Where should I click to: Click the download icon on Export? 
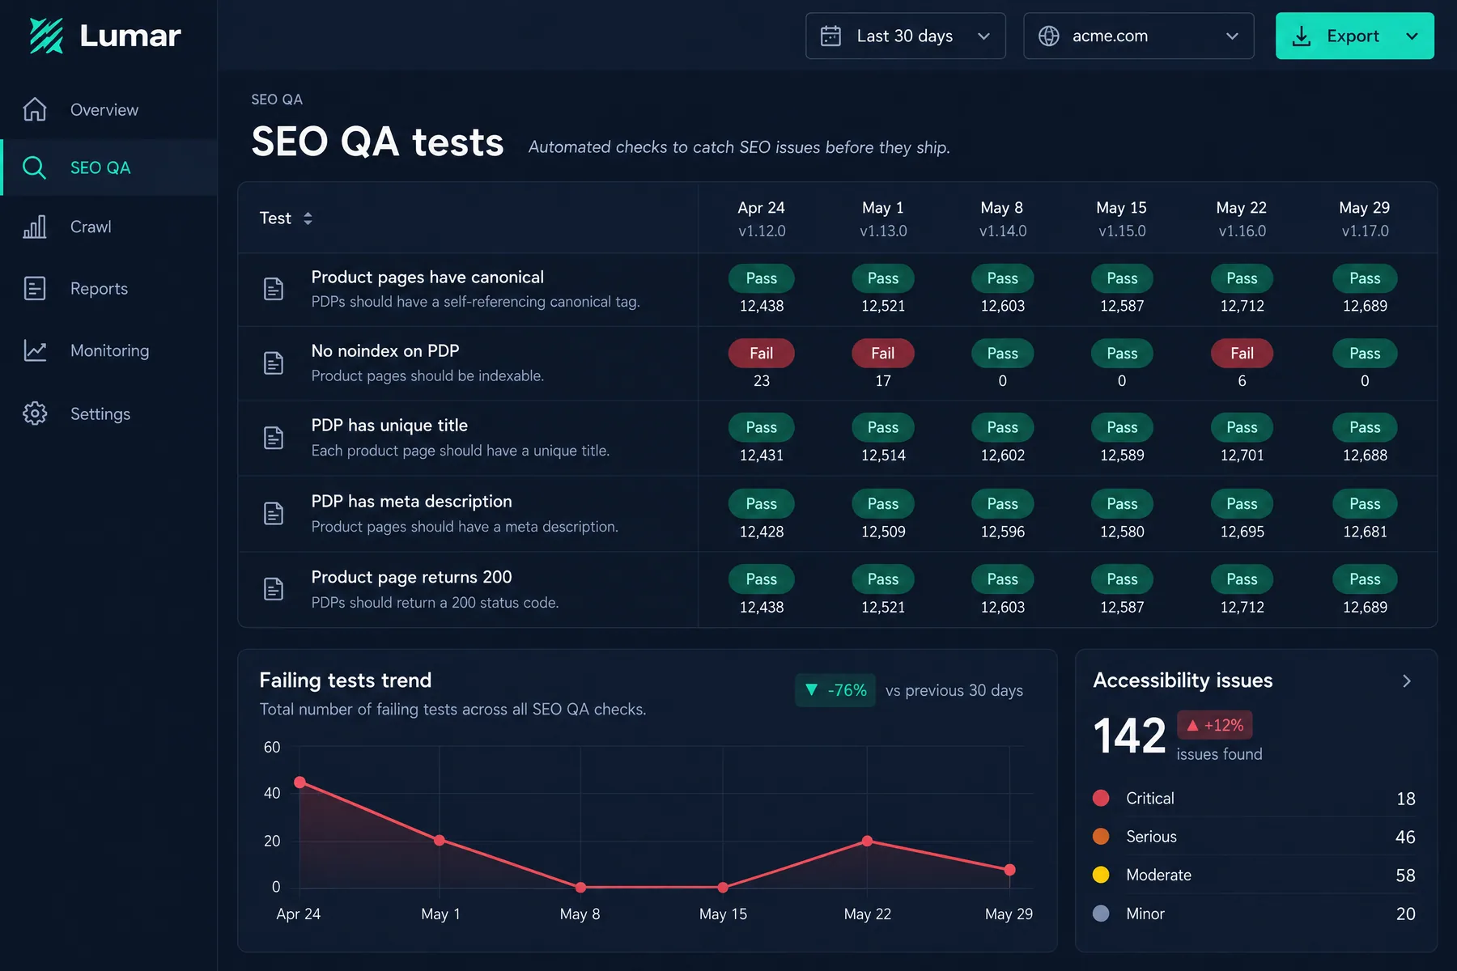[1302, 36]
